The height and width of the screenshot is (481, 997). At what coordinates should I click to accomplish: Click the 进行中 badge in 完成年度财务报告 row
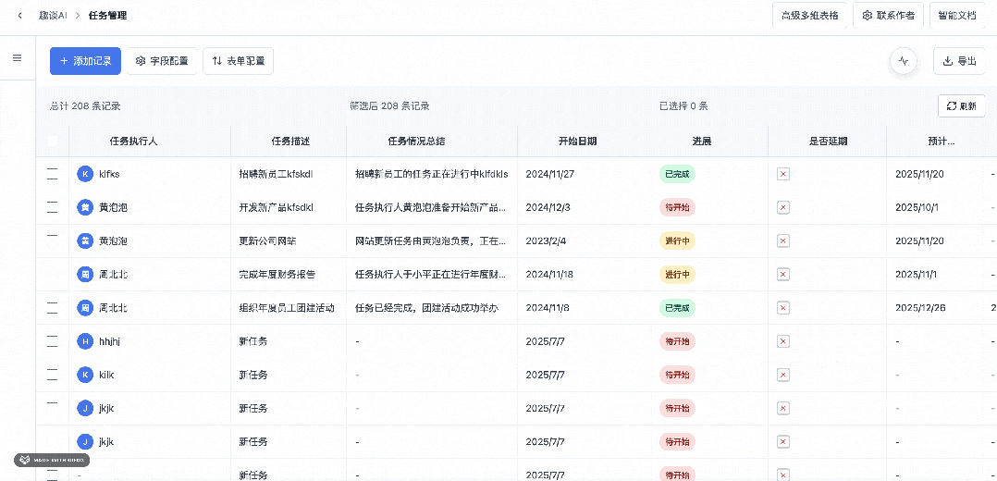point(677,274)
